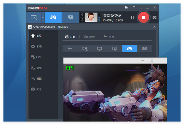Select around-mouse recording mode icon

point(115,48)
